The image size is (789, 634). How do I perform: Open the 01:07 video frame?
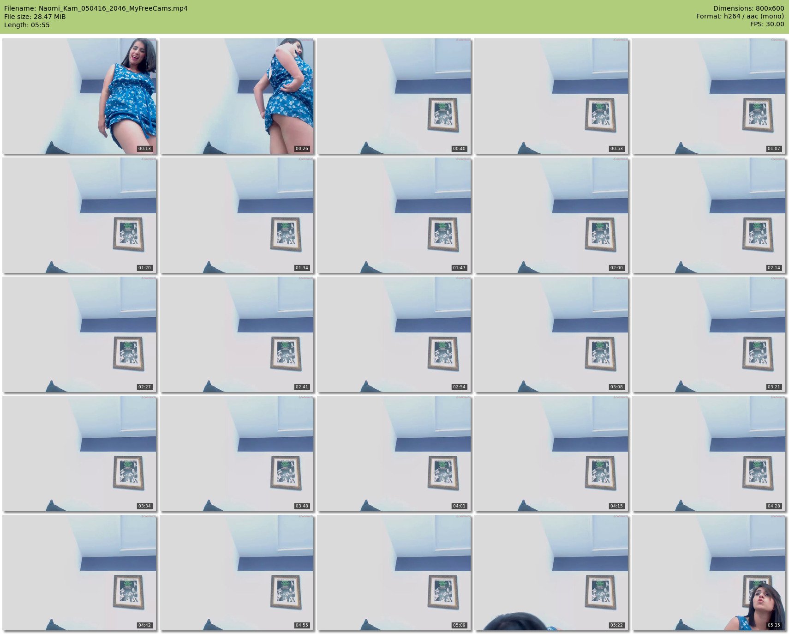tap(709, 96)
